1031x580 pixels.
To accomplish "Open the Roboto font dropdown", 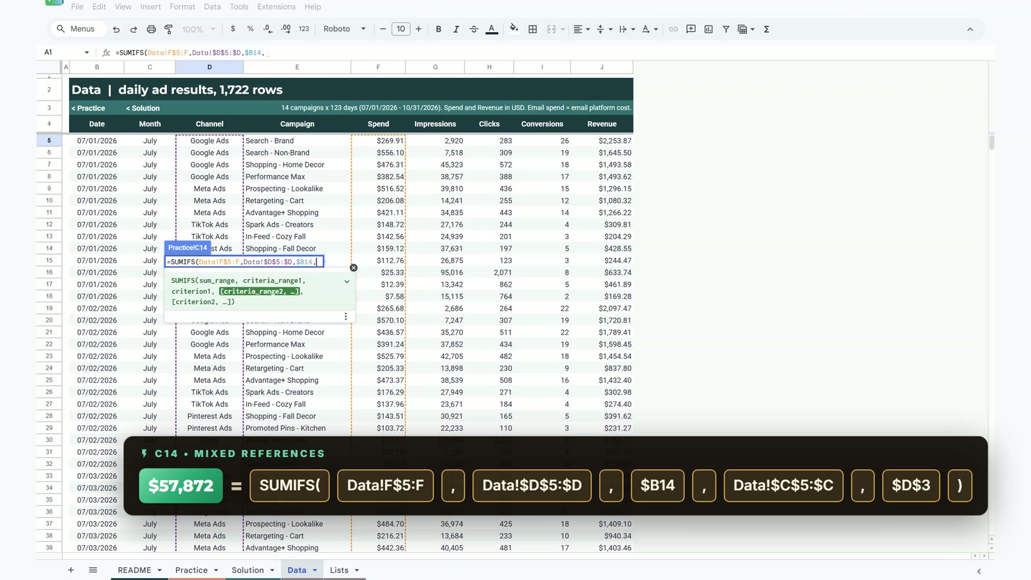I will pos(345,29).
